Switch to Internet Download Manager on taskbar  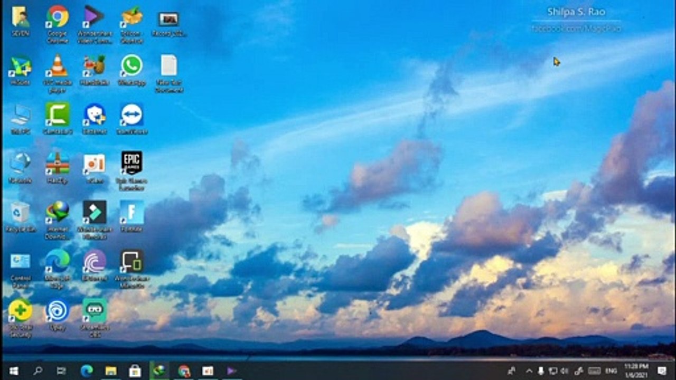[x=159, y=371]
